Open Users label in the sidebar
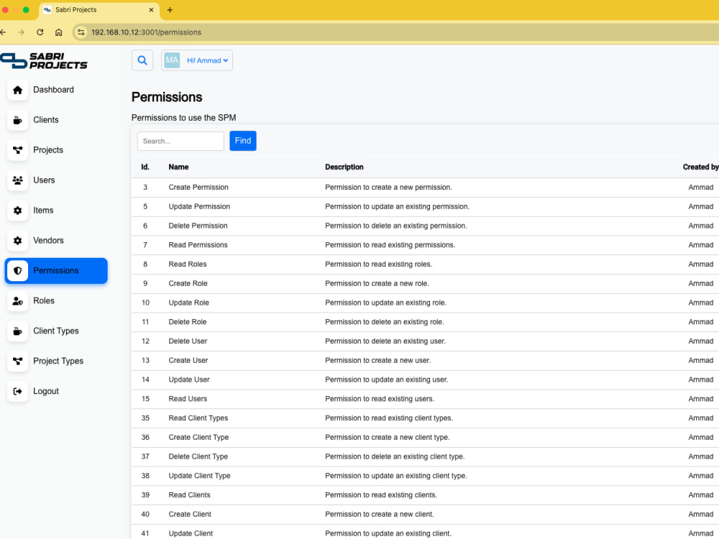Image resolution: width=719 pixels, height=539 pixels. (x=44, y=180)
